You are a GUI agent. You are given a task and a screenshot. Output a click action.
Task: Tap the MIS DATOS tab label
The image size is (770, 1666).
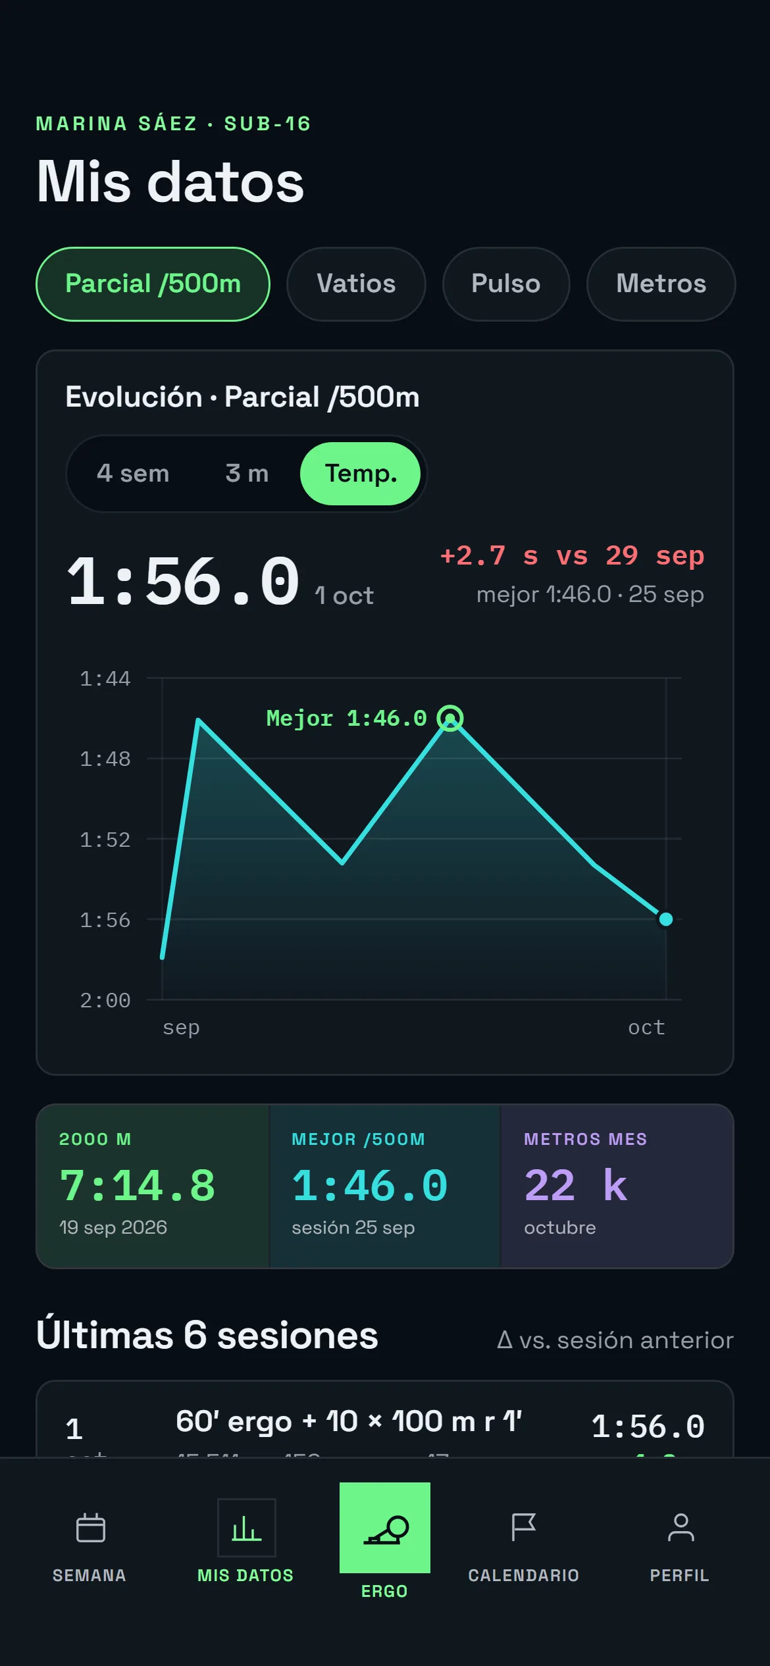point(245,1575)
